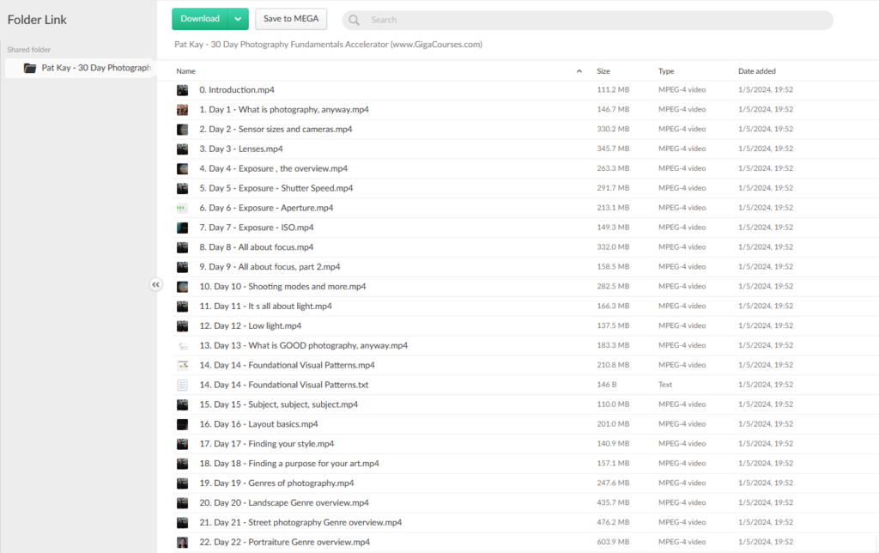The image size is (879, 553).
Task: Click the folder icon in the sidebar
Action: [30, 68]
